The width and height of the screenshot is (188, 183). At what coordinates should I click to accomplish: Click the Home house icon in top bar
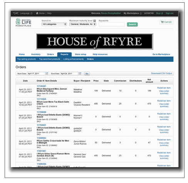(37, 13)
